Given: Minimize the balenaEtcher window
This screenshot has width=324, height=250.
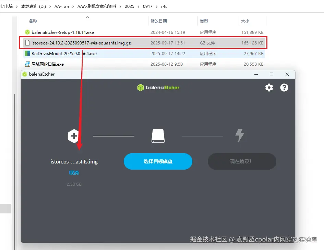Looking at the screenshot, I should point(256,74).
